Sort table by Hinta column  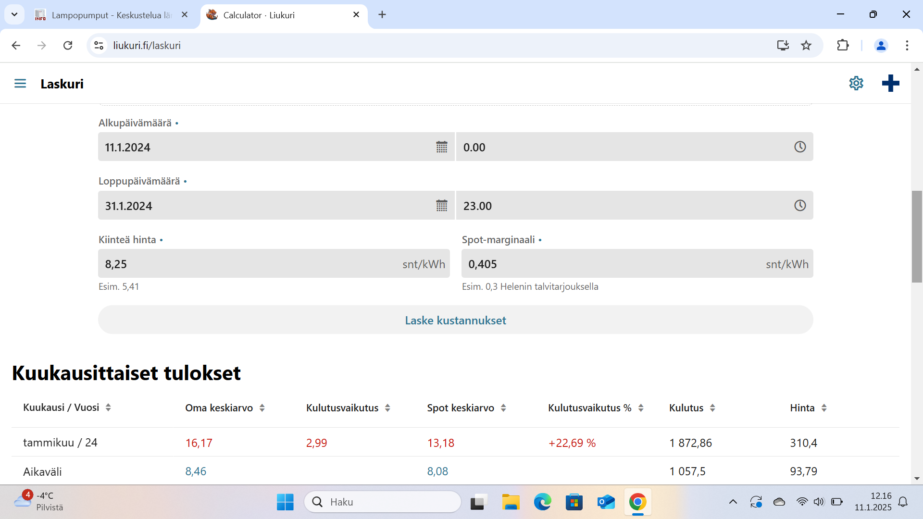[x=824, y=408]
